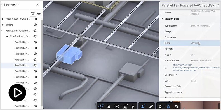Screen dimensions: 221x110
Task: Expand the Boiler1 tree node
Action: tap(3, 25)
